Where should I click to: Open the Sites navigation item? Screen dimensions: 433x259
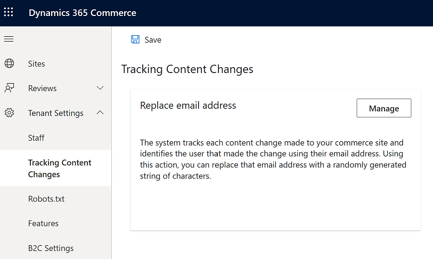[37, 63]
